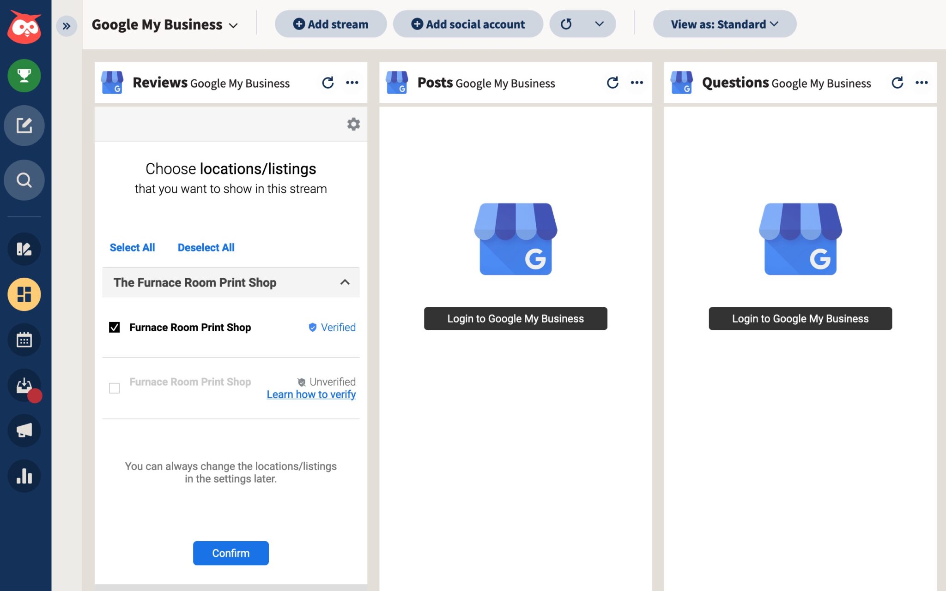Viewport: 946px width, 591px height.
Task: Select the search icon in the sidebar
Action: [x=24, y=180]
